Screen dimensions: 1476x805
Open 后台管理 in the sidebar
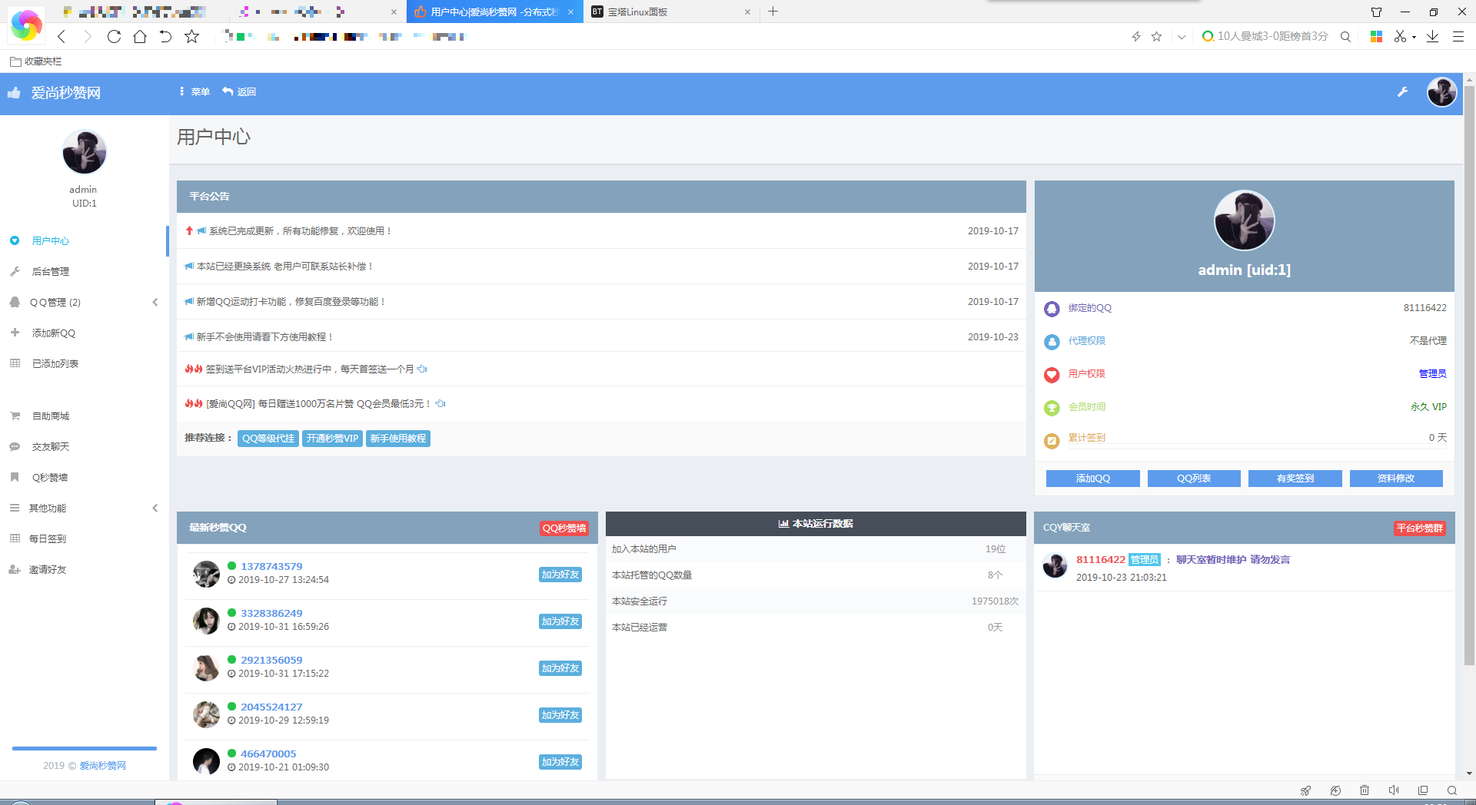pyautogui.click(x=51, y=271)
